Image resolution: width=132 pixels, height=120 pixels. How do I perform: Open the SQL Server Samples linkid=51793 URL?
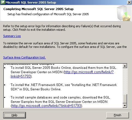tap(46, 106)
